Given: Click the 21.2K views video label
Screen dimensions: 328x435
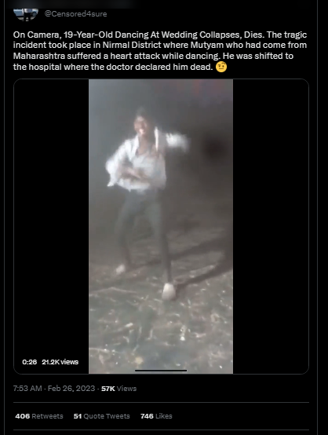Looking at the screenshot, I should (60, 362).
